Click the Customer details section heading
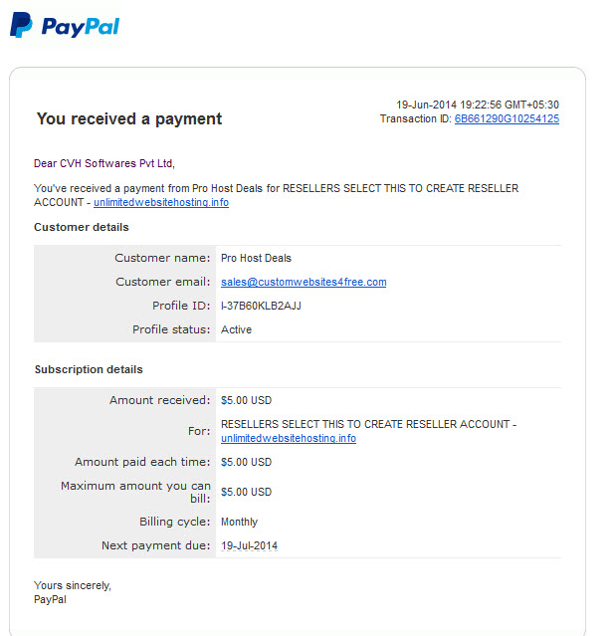 (82, 227)
